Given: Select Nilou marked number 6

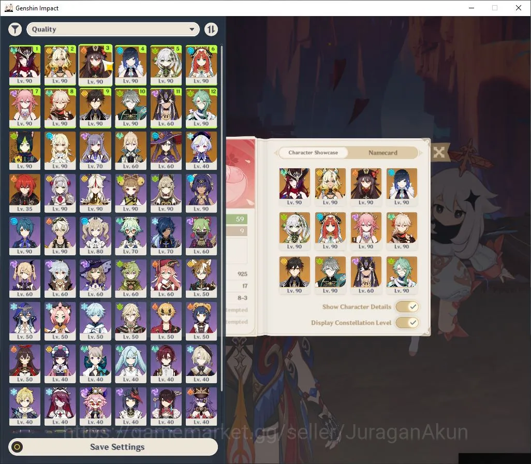Looking at the screenshot, I should (201, 65).
